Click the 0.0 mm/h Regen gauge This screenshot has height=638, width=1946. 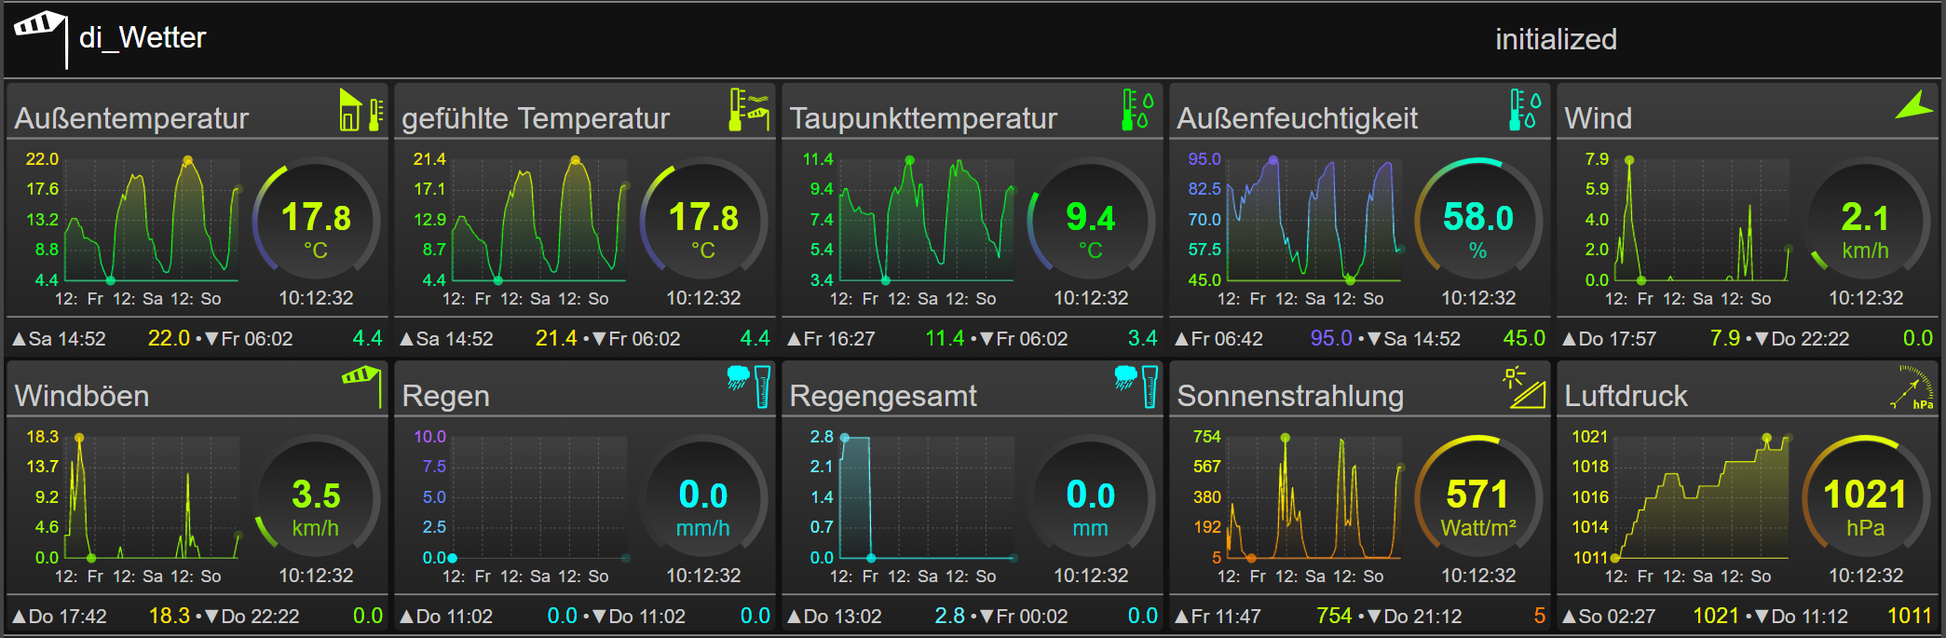(703, 497)
